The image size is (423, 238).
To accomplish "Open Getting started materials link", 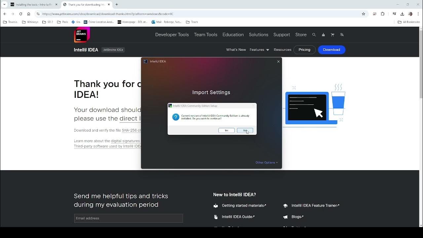I will click(x=244, y=206).
